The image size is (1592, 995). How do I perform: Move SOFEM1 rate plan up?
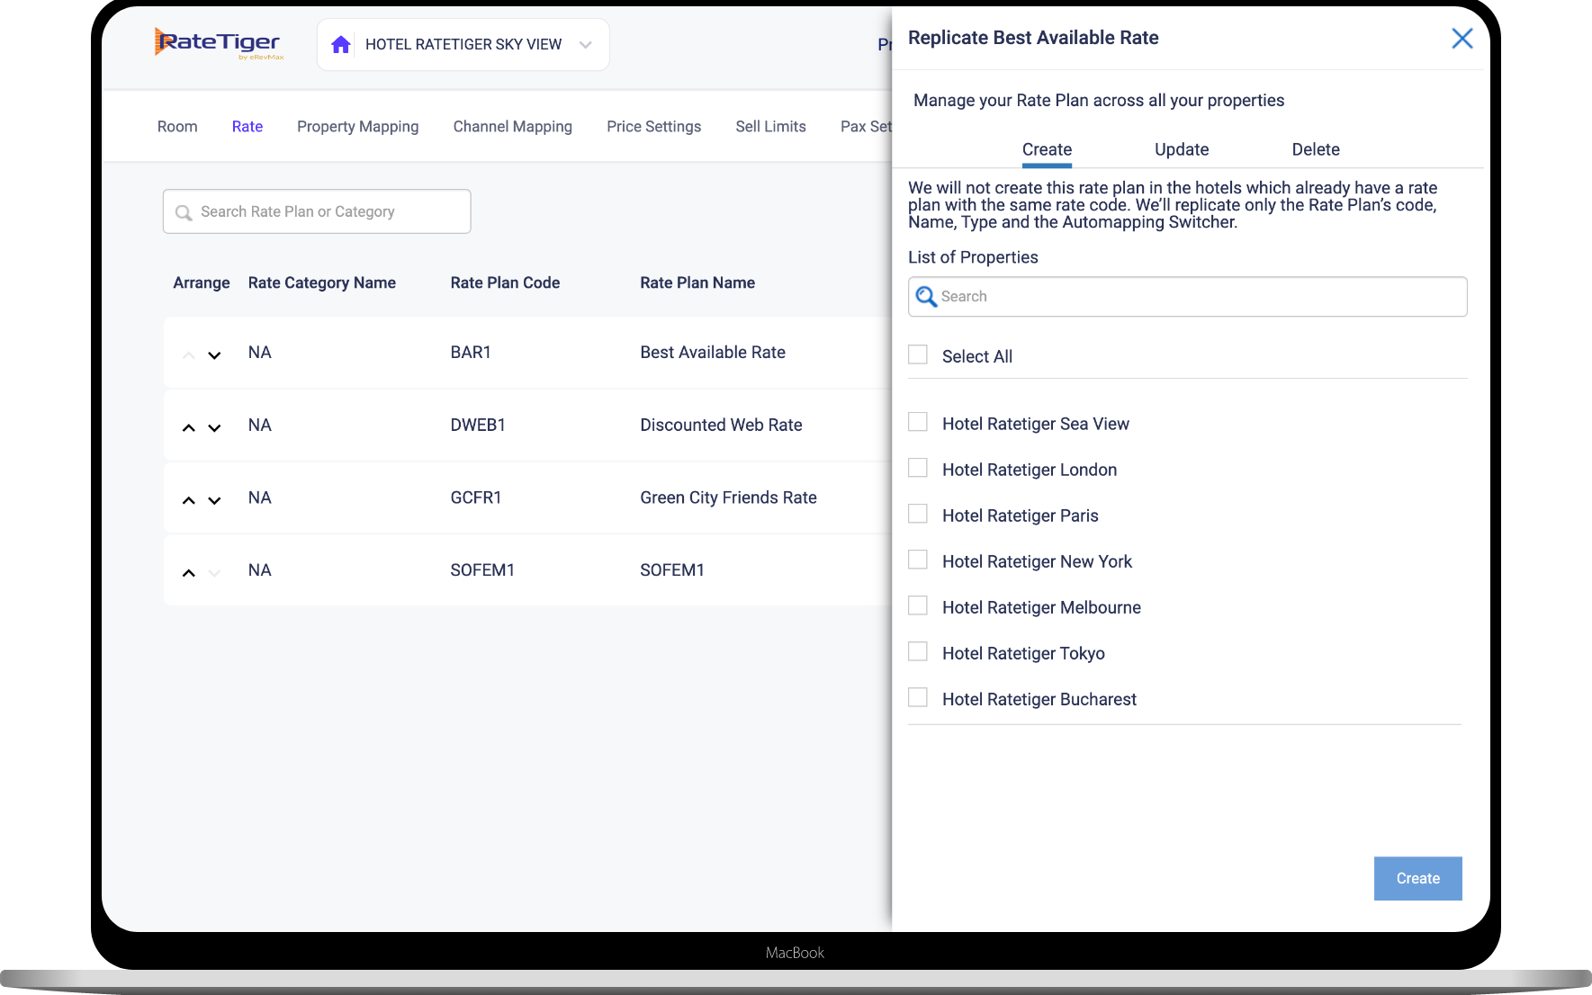[x=189, y=573]
